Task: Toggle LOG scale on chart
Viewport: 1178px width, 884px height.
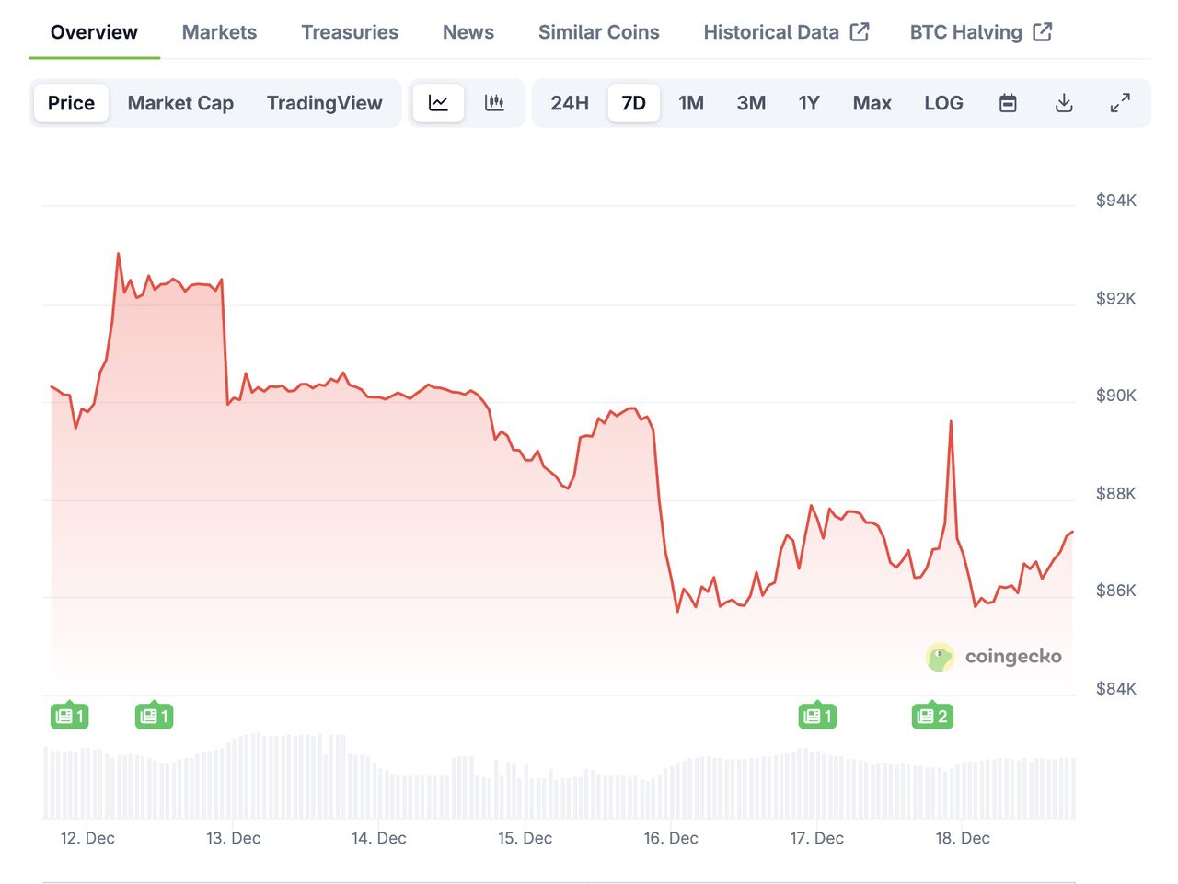Action: [x=943, y=103]
